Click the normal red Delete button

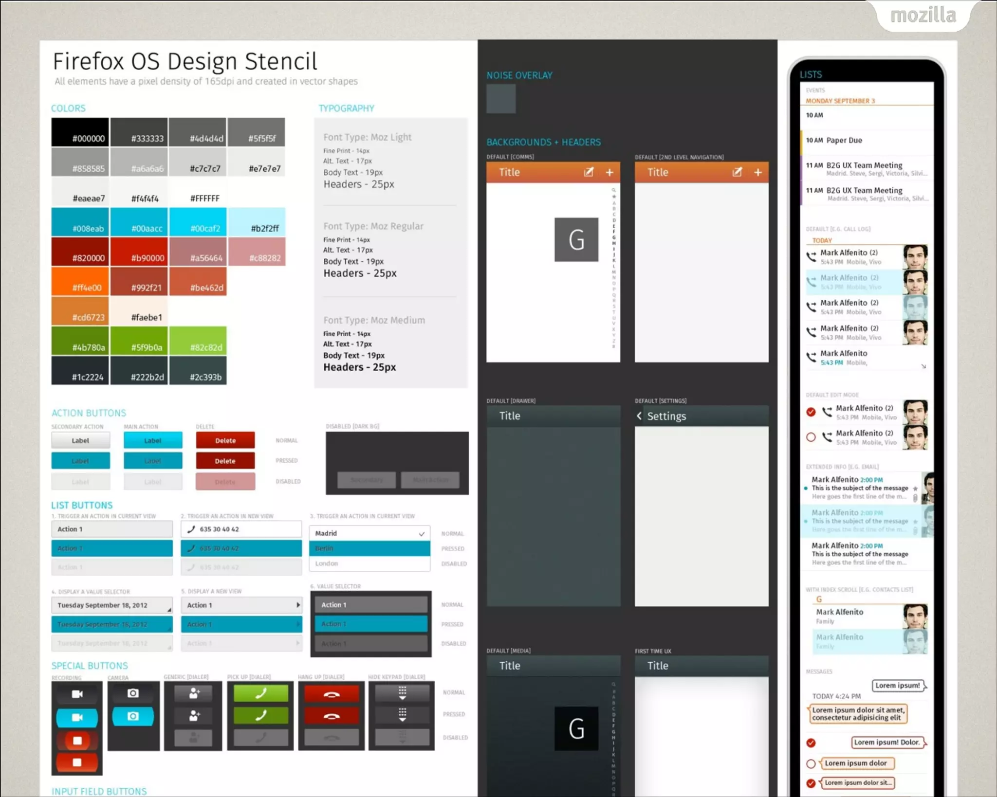[x=225, y=440]
